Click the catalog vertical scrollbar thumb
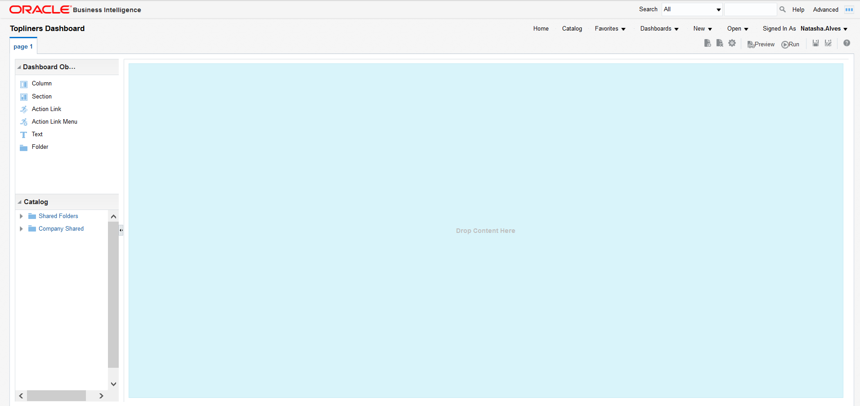 tap(113, 295)
